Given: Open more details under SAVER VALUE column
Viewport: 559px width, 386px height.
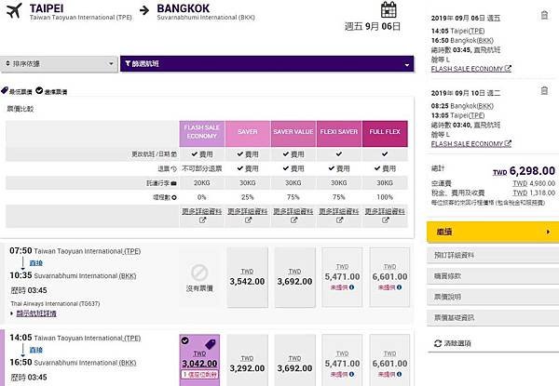Looking at the screenshot, I should pyautogui.click(x=293, y=216).
